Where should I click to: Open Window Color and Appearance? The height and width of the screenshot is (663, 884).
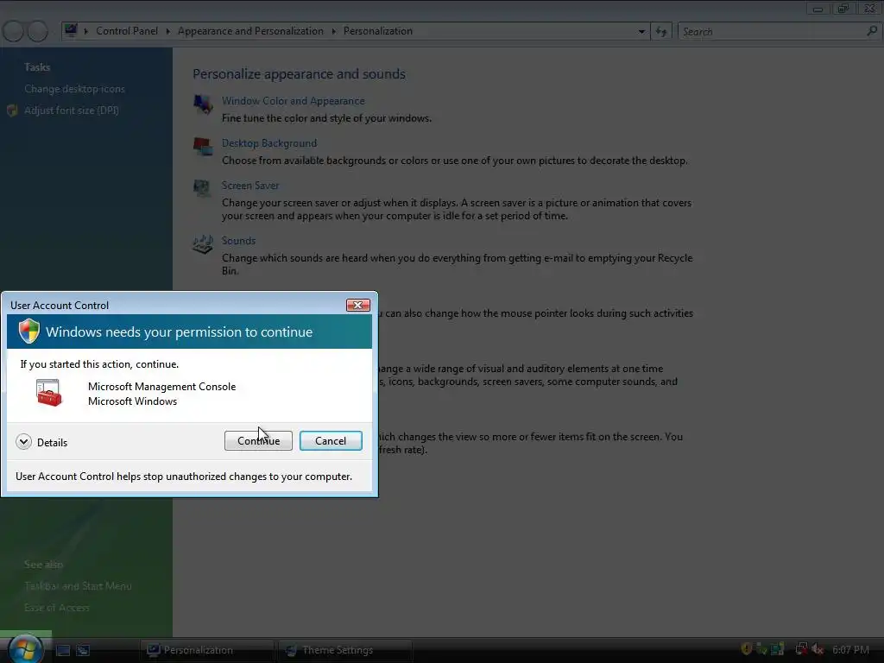point(294,101)
